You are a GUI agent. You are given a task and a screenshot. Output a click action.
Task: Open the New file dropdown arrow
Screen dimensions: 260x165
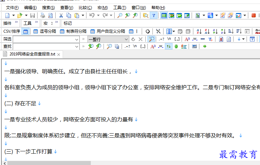pos(14,16)
